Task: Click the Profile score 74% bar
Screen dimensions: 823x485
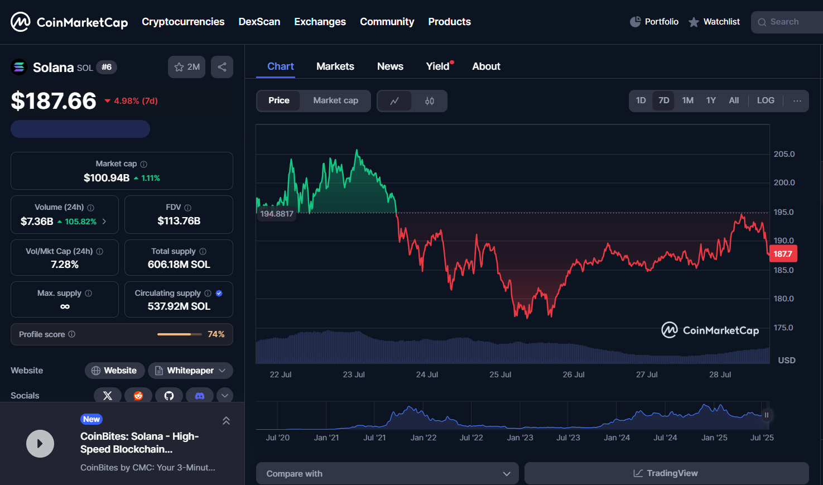Action: (180, 334)
